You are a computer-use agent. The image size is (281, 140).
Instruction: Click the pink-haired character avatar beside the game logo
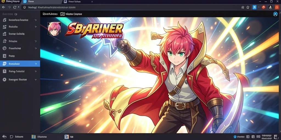pos(54,29)
